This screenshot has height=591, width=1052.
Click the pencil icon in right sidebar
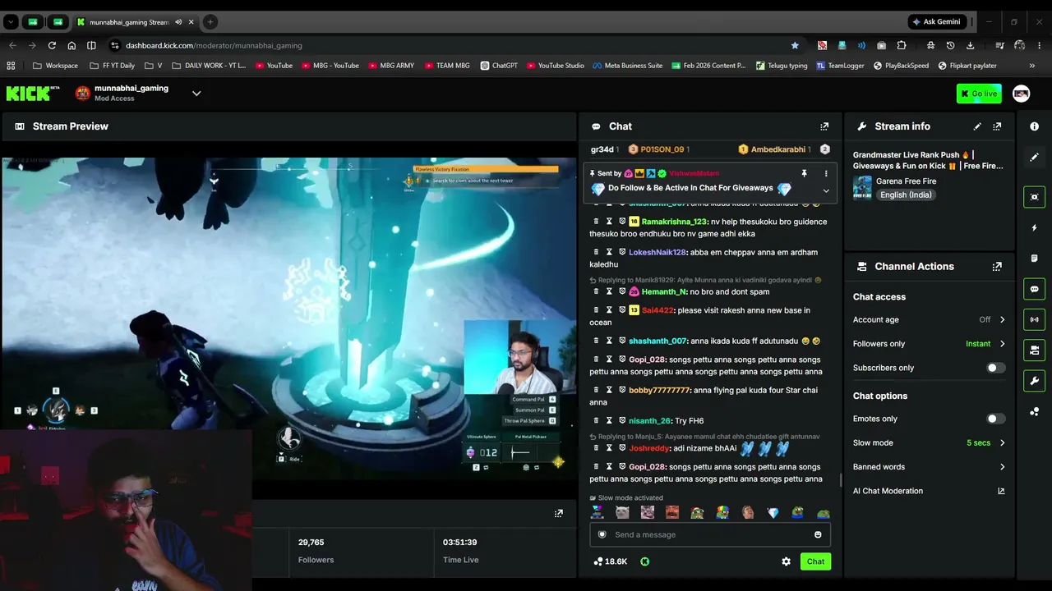pyautogui.click(x=1035, y=157)
